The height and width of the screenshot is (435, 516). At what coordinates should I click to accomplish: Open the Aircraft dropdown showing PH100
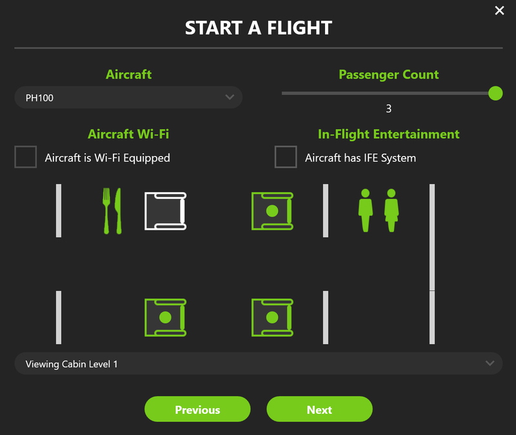128,97
